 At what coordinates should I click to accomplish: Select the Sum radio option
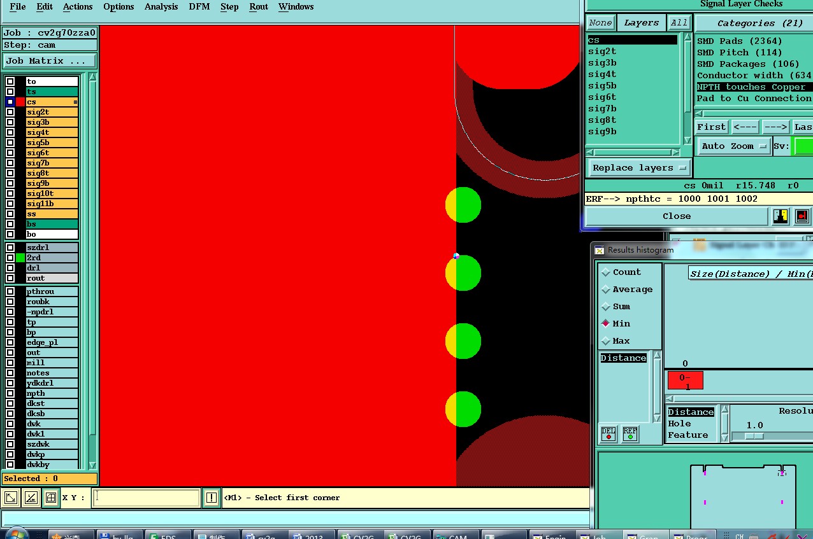pos(606,307)
